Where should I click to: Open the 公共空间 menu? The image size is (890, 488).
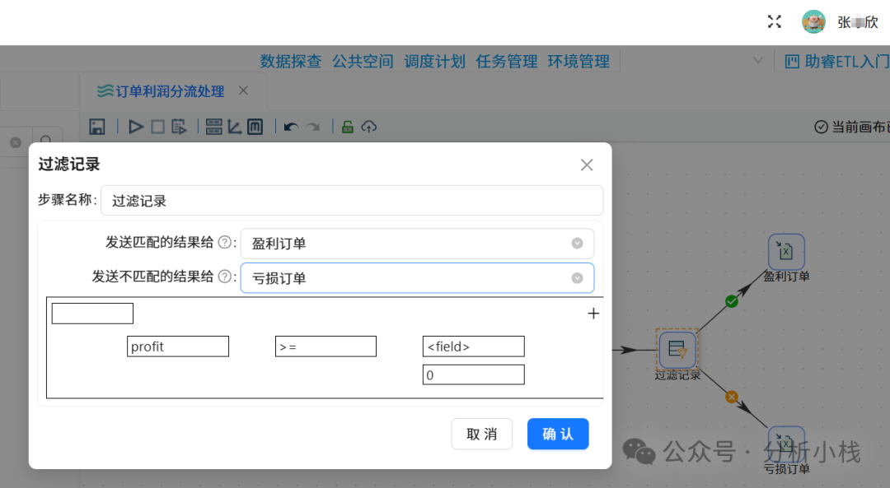tap(363, 61)
